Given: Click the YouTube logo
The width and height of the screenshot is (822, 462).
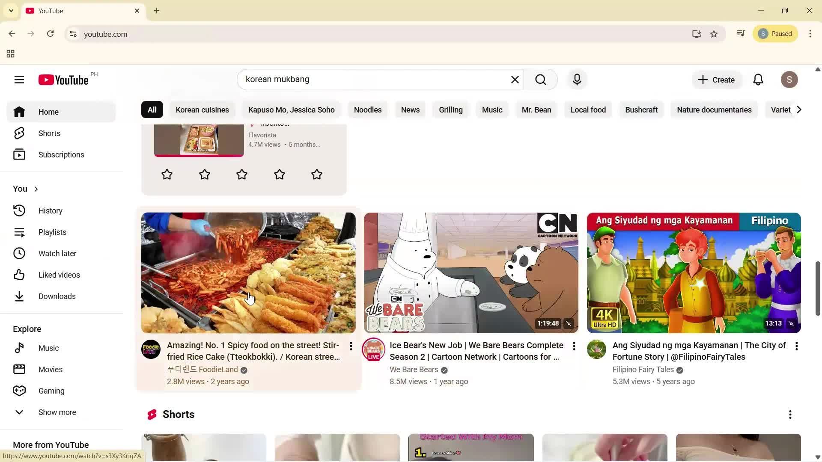Looking at the screenshot, I should click(63, 80).
